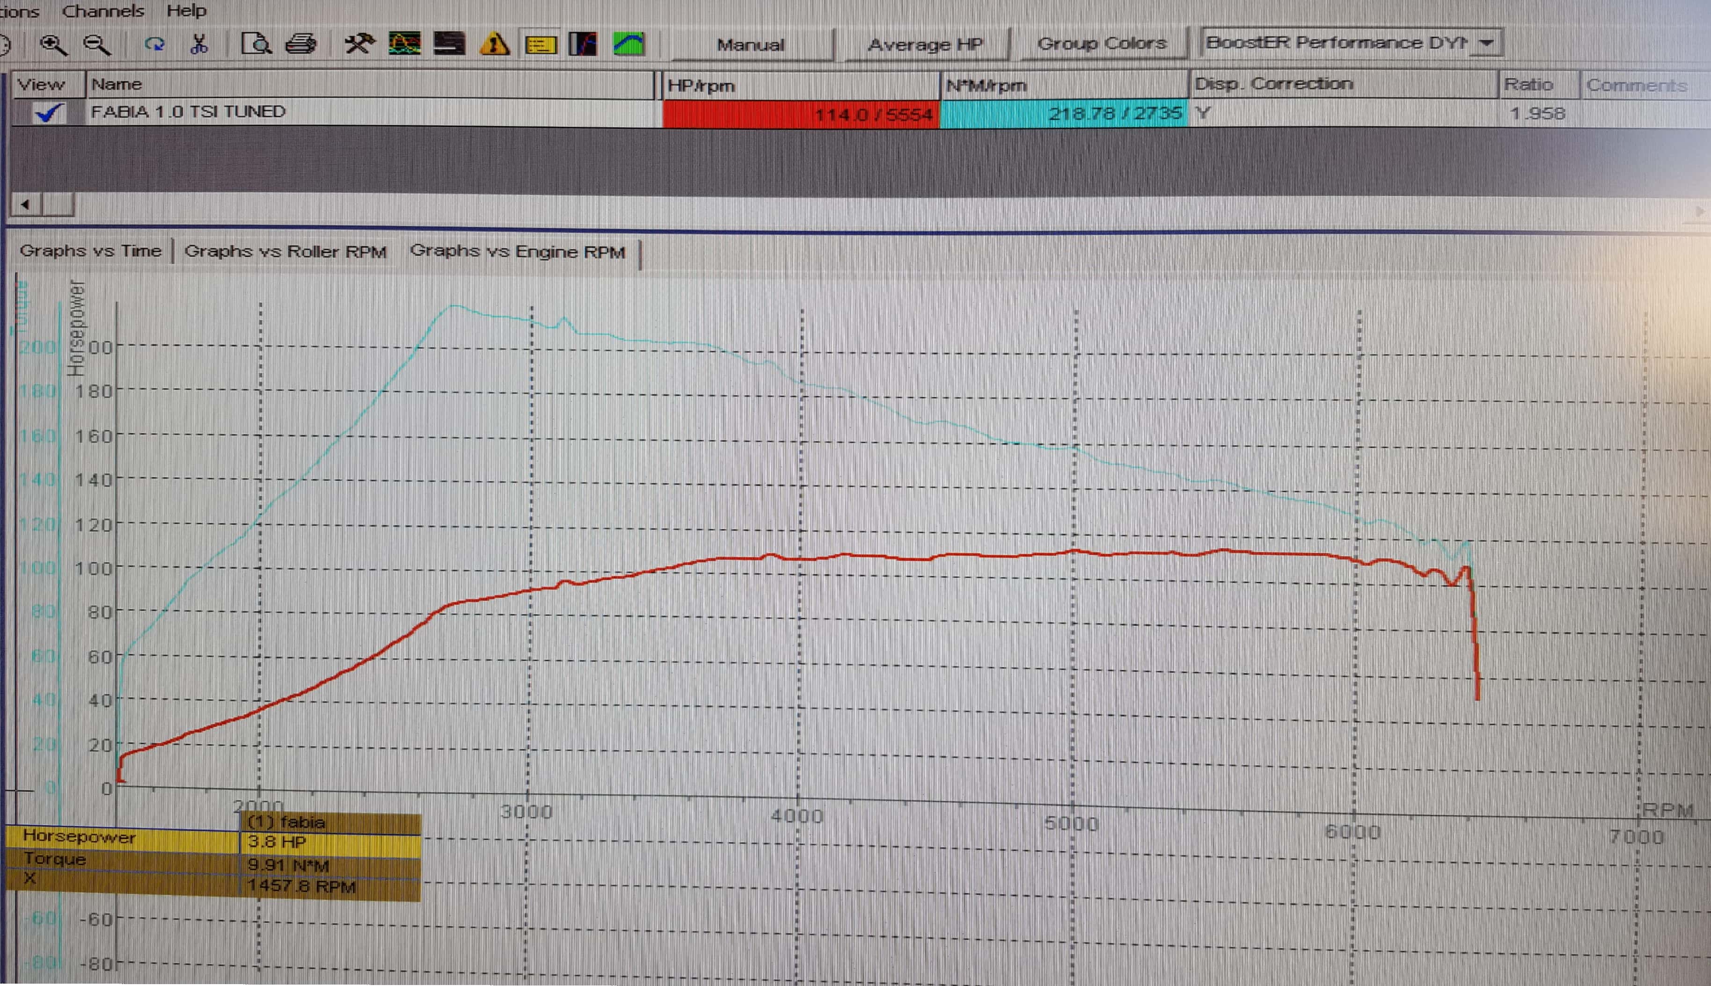This screenshot has width=1711, height=986.
Task: Click the Group Colors button
Action: 1101,43
